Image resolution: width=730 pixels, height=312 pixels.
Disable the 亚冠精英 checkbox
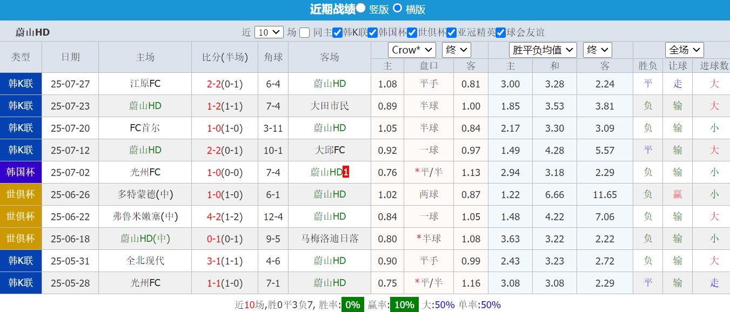tap(451, 32)
